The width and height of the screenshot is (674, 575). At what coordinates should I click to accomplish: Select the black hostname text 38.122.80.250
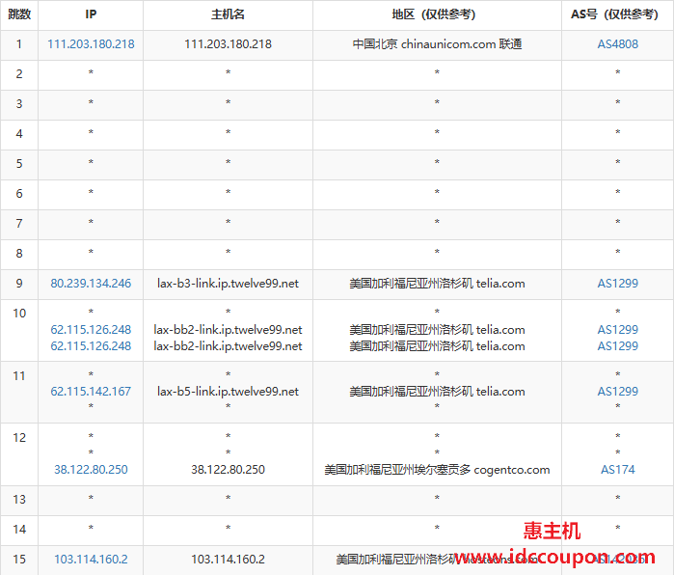pyautogui.click(x=228, y=470)
